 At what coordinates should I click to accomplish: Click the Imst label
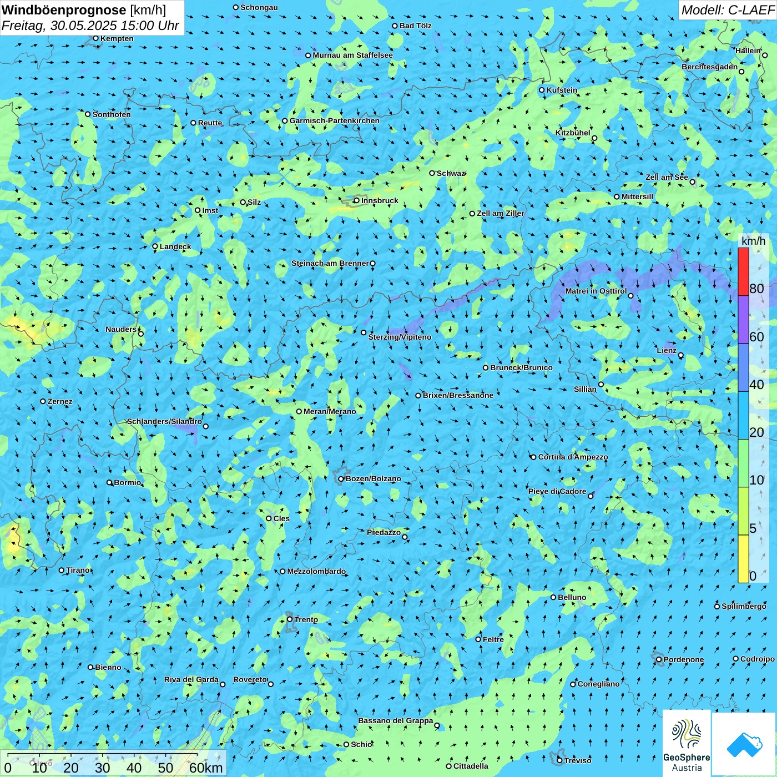pos(210,210)
